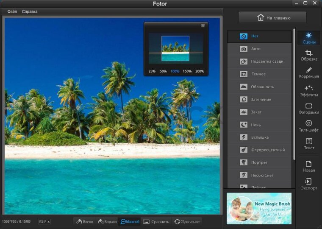
Task: Open the Текст text tool
Action: (x=309, y=144)
